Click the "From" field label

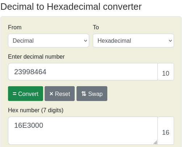(15, 27)
